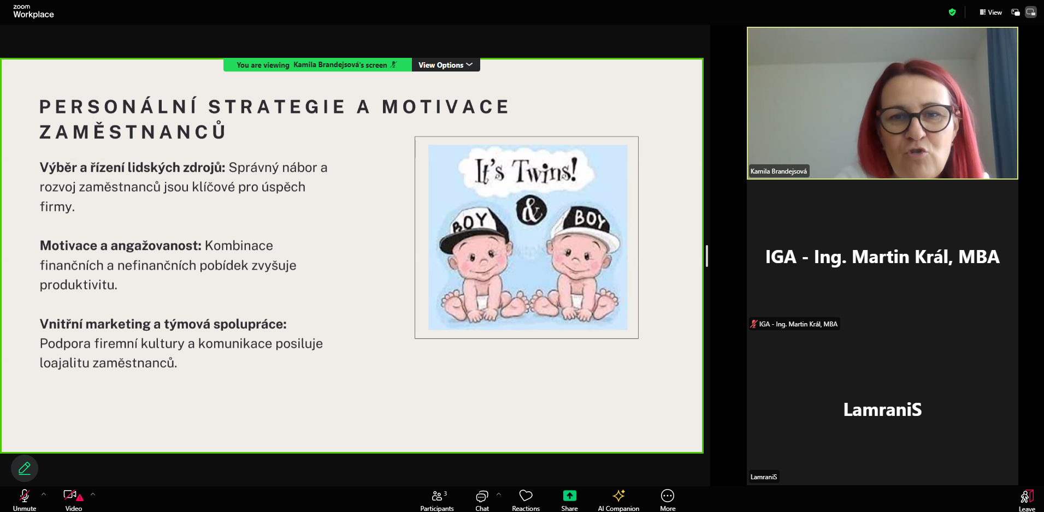
Task: Open the More options ellipsis
Action: coord(668,499)
